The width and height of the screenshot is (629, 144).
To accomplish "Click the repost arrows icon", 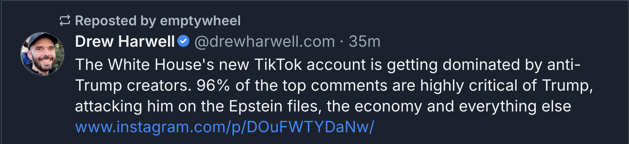I will tap(65, 21).
